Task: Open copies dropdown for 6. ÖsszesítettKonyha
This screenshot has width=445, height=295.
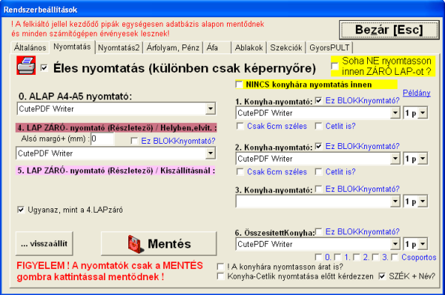Action: click(x=423, y=244)
